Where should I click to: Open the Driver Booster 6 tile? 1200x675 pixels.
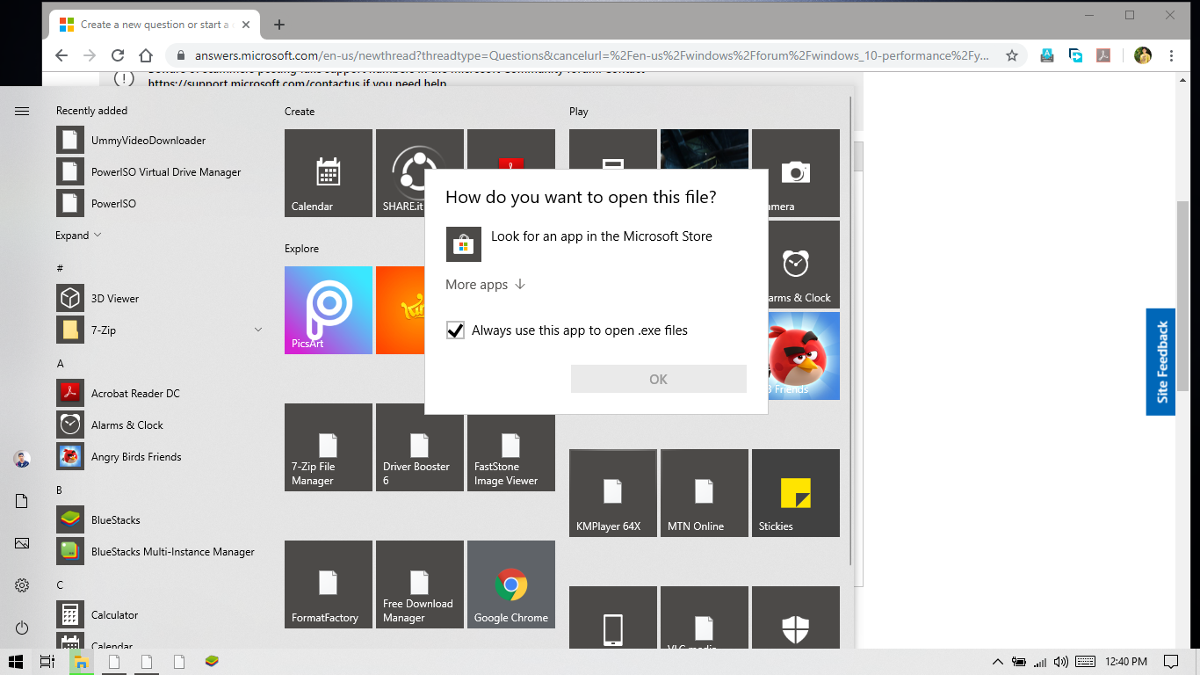420,447
